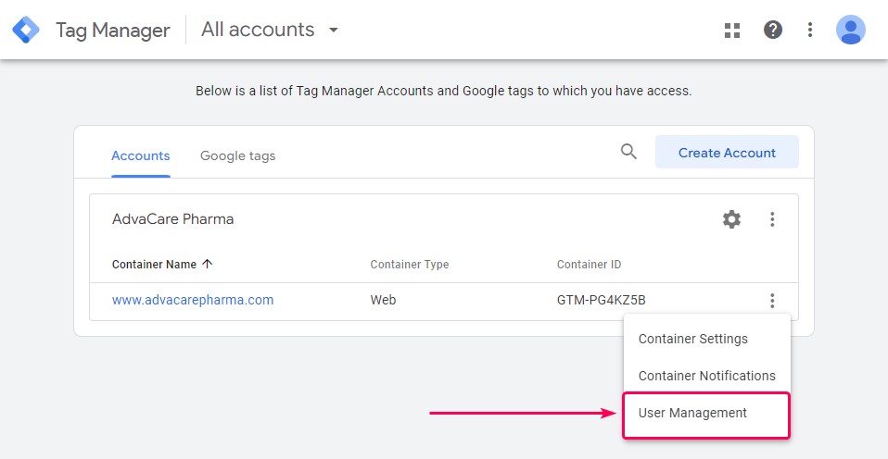This screenshot has height=459, width=888.
Task: Open the Help question mark icon
Action: coord(772,30)
